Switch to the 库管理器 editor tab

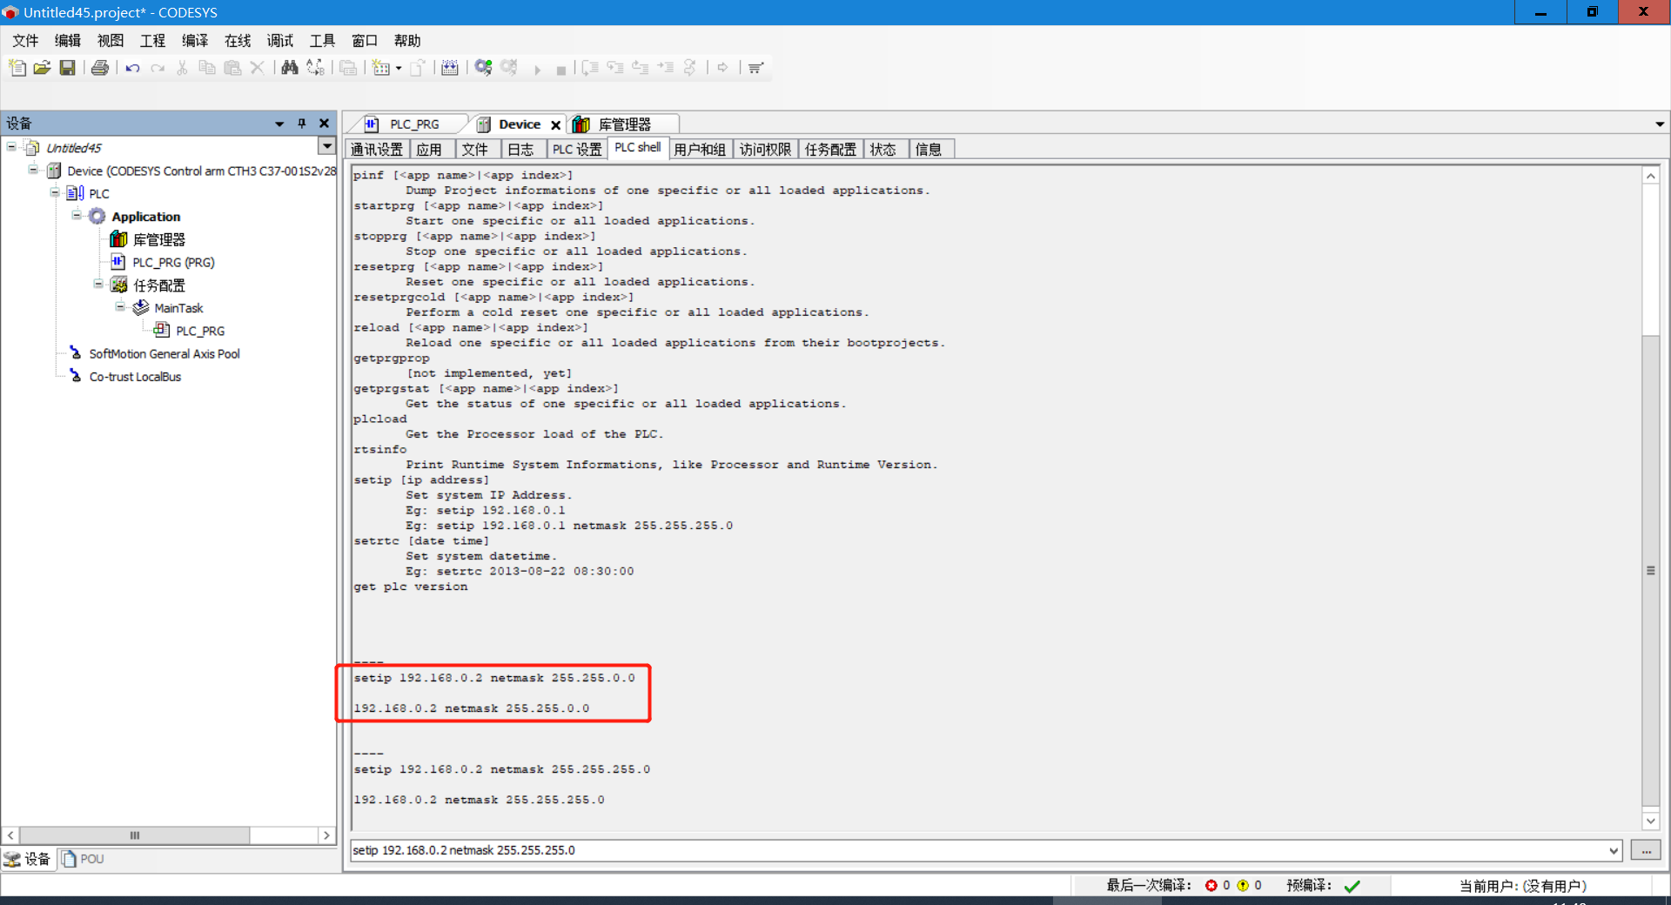tap(622, 124)
